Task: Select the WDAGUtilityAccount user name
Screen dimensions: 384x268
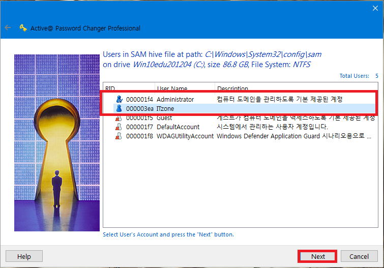Action: pos(185,136)
